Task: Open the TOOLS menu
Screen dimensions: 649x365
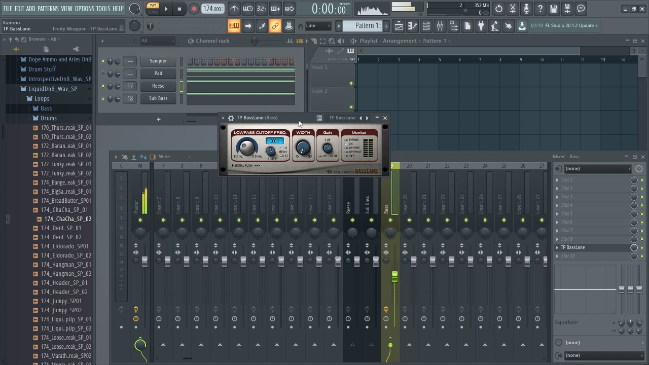Action: [103, 9]
